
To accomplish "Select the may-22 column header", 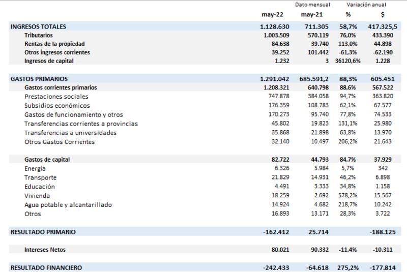I will (x=274, y=15).
